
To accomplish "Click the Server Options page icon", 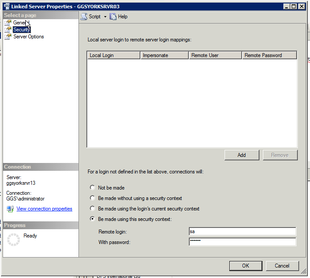I will point(8,37).
